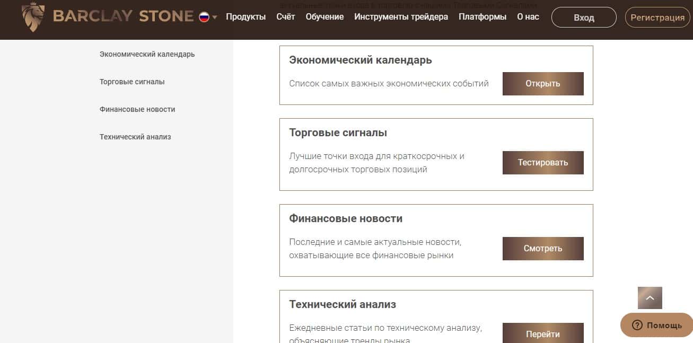Open the Платформы menu
The image size is (693, 343).
pyautogui.click(x=483, y=16)
